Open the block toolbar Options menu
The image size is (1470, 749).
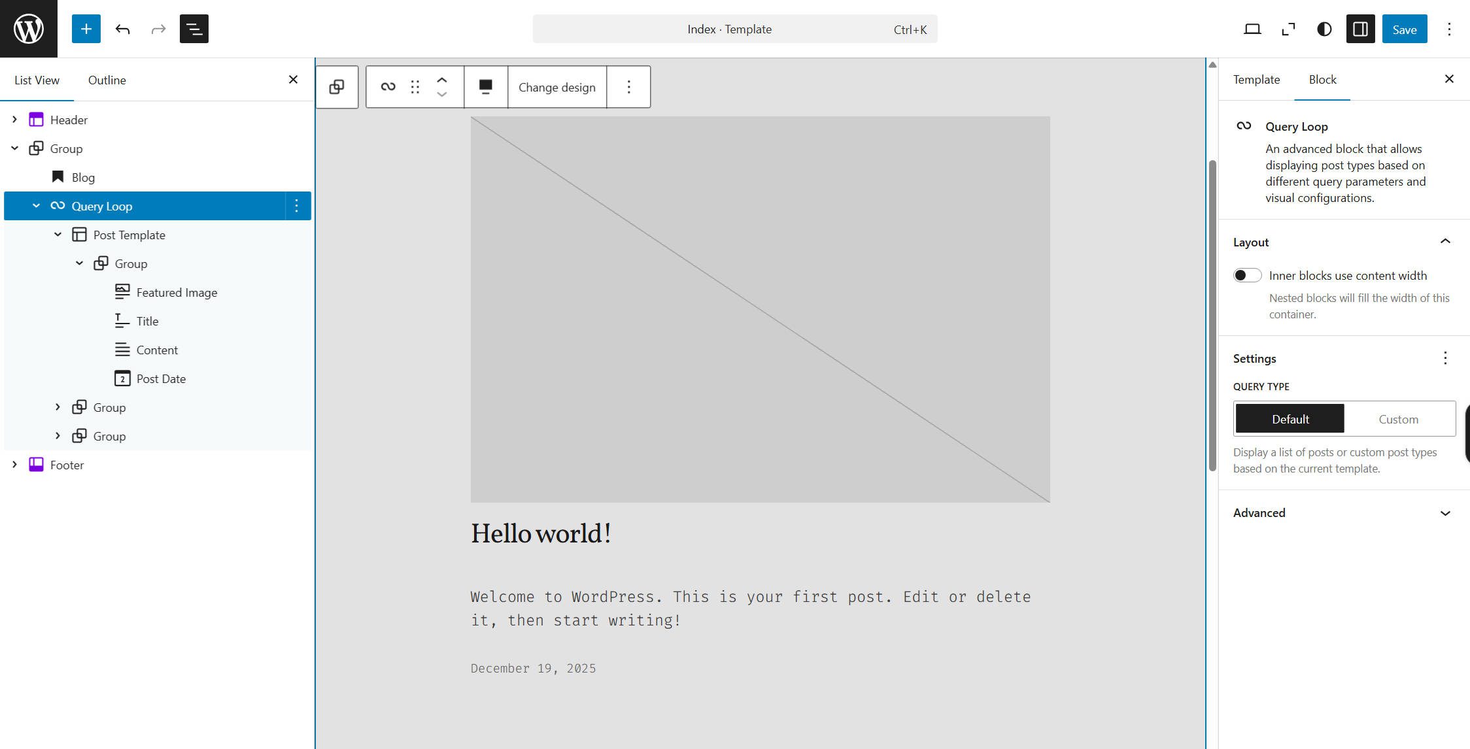(628, 87)
